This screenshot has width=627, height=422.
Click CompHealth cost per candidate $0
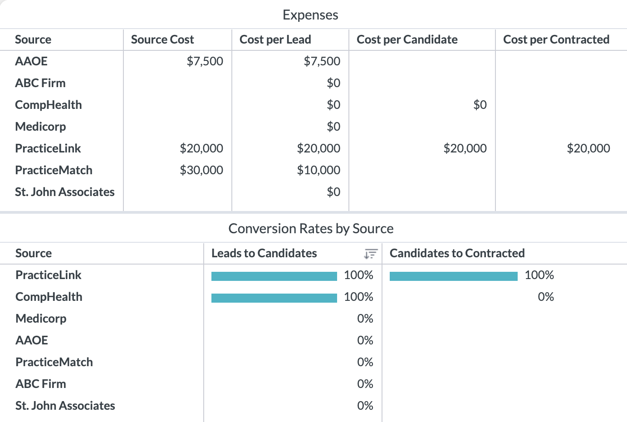click(x=480, y=105)
